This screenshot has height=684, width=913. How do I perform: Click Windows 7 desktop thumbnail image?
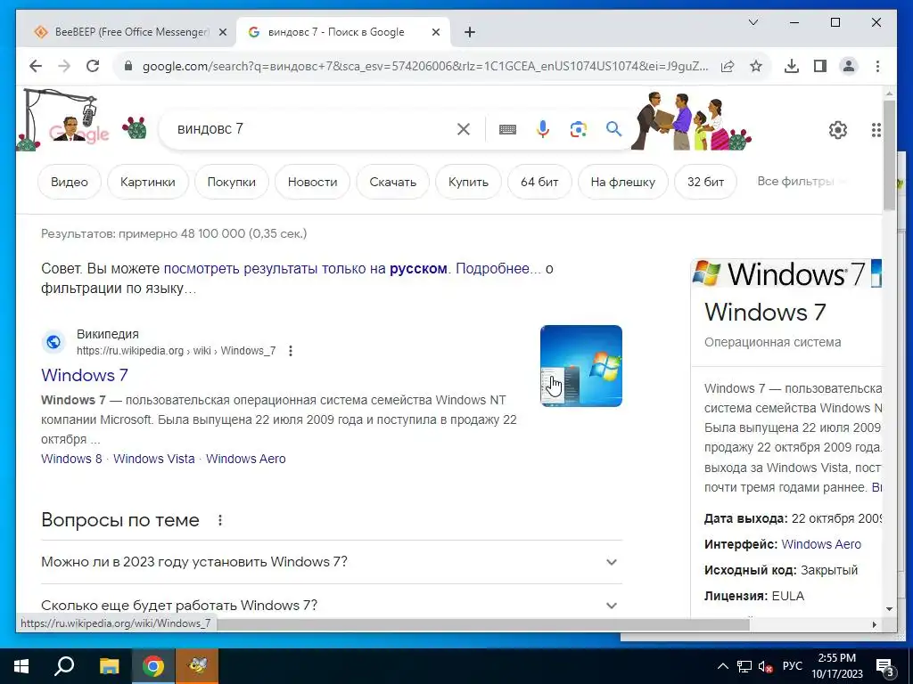(x=581, y=366)
